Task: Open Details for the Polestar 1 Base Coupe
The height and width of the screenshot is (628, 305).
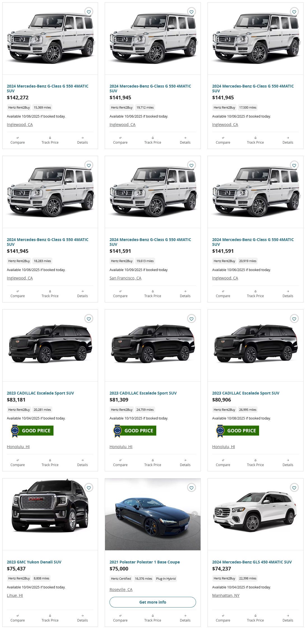Action: click(185, 618)
